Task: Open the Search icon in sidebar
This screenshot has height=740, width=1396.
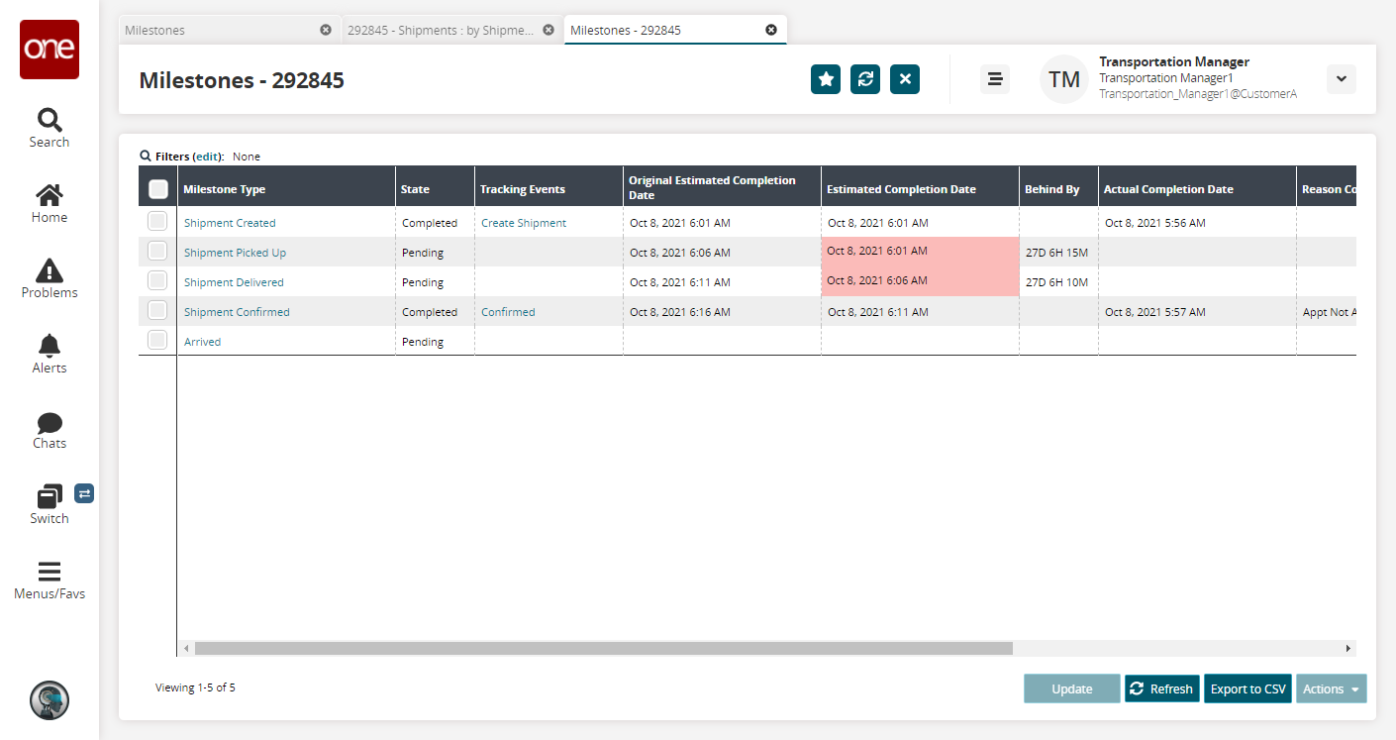Action: [x=49, y=128]
